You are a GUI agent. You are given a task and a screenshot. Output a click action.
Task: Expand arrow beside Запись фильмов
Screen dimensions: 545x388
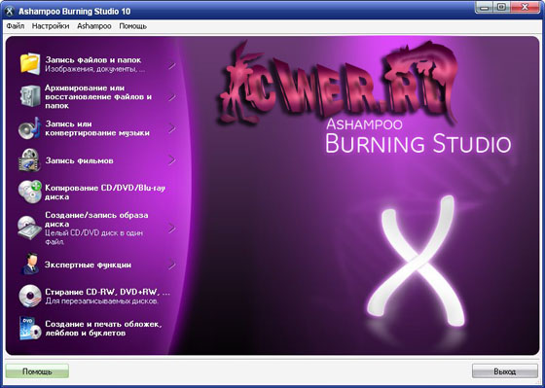[171, 160]
